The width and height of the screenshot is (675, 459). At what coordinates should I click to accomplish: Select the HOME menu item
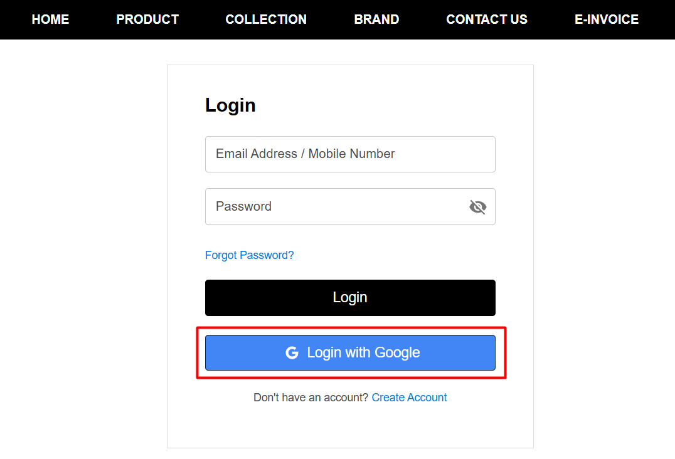coord(50,19)
